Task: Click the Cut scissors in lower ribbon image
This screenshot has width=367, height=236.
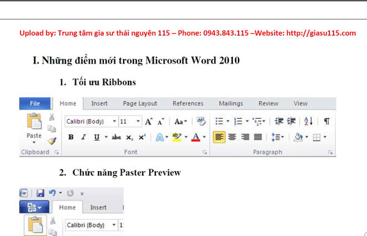Action: point(53,221)
